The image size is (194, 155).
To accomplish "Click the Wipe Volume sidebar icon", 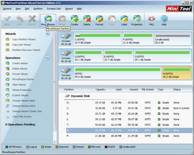I will pyautogui.click(x=7, y=85).
